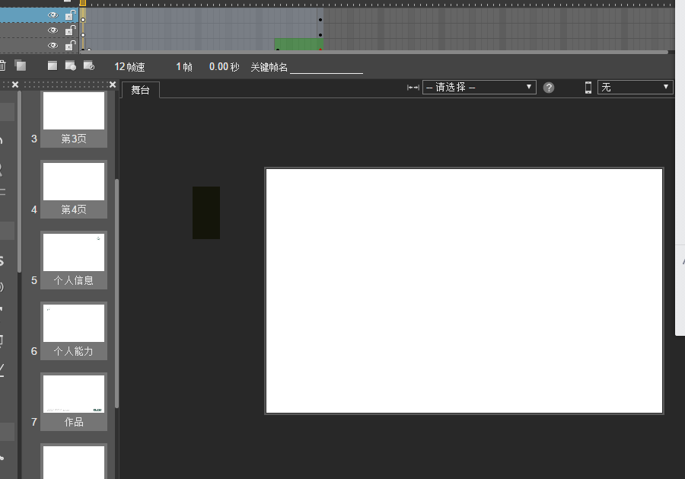Image resolution: width=685 pixels, height=479 pixels.
Task: Click the 12 帧速 frame rate value
Action: point(129,67)
